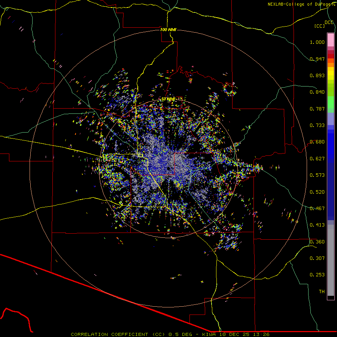Click the KIWA station identifier in the caption
This screenshot has height=337, width=337.
coord(209,334)
